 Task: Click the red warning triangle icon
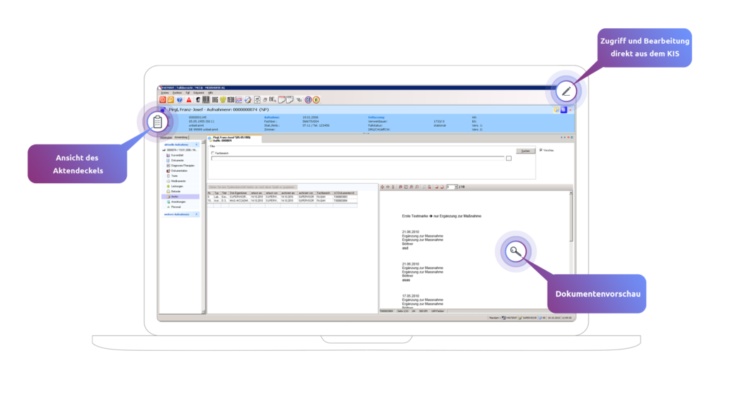click(x=189, y=100)
